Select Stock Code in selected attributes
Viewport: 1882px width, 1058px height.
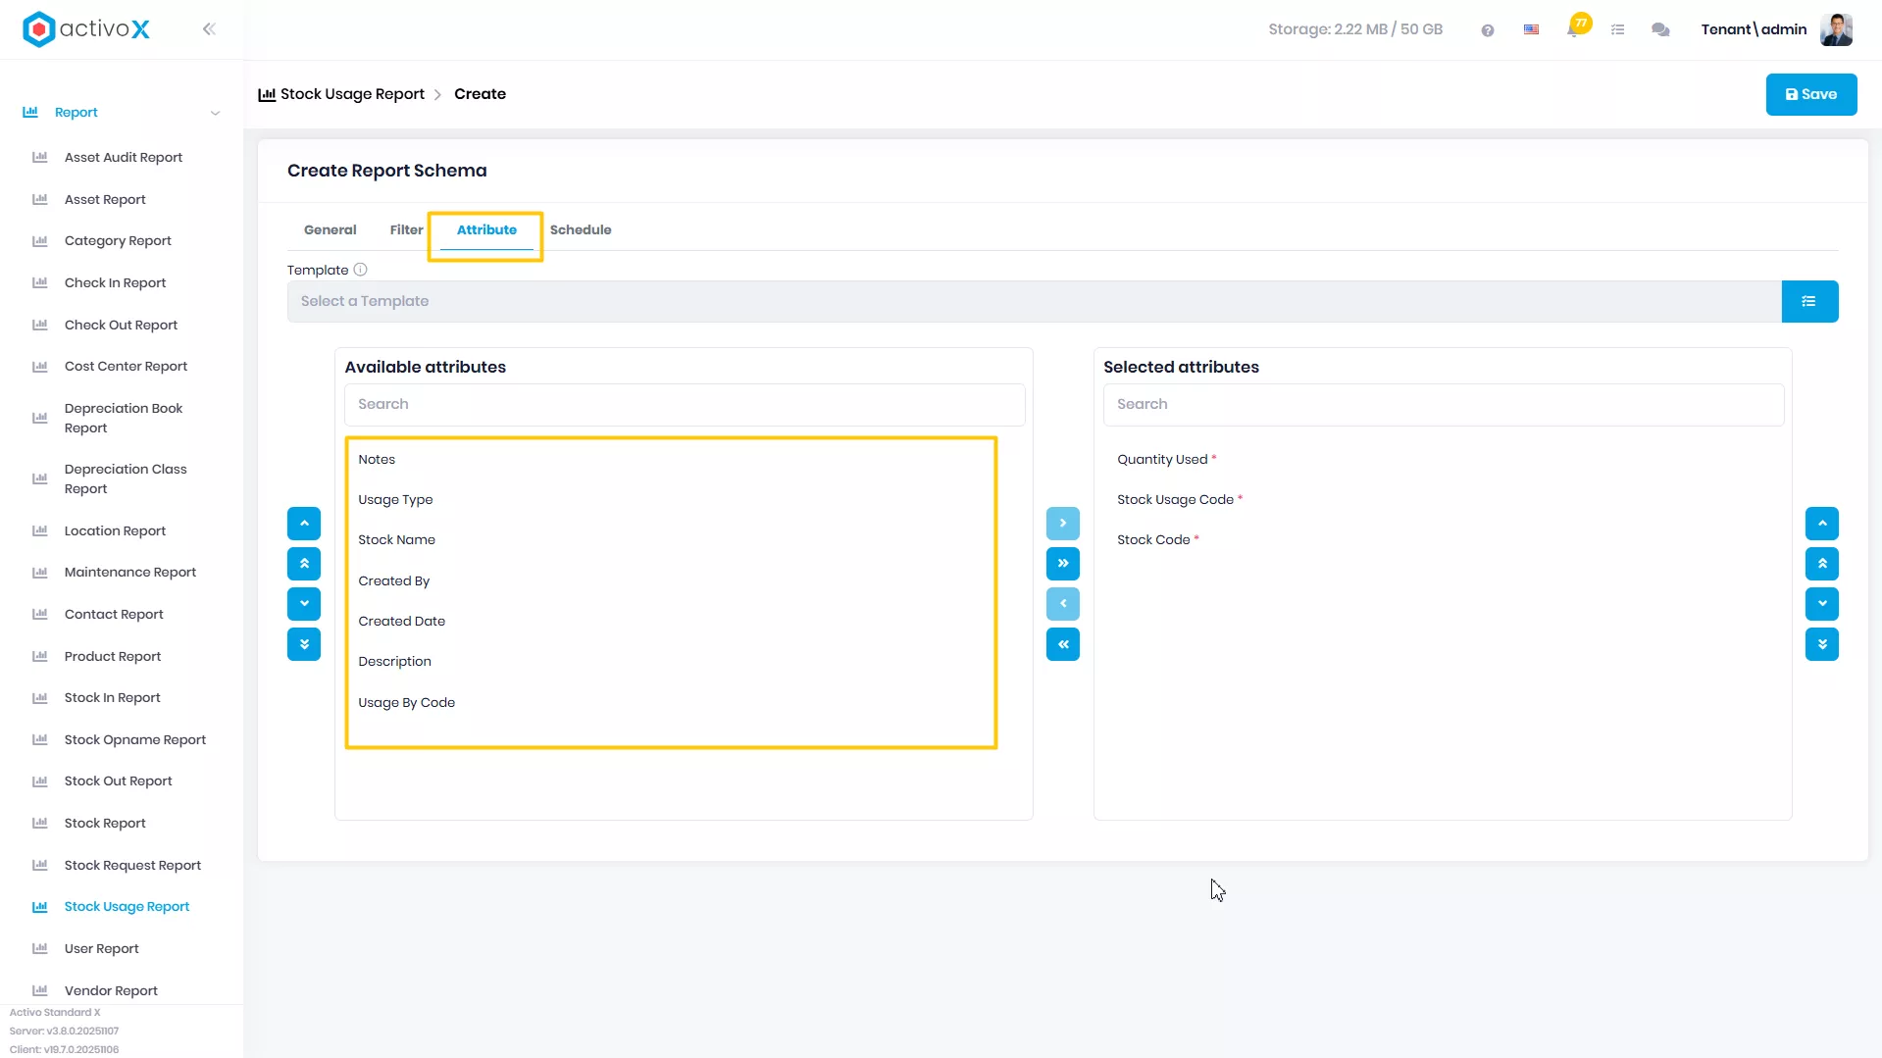tap(1153, 540)
